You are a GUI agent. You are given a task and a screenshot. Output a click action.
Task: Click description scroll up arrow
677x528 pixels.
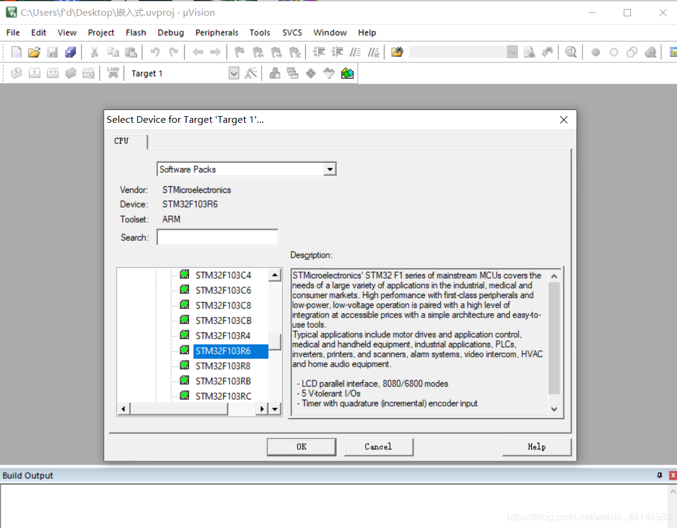click(x=554, y=276)
